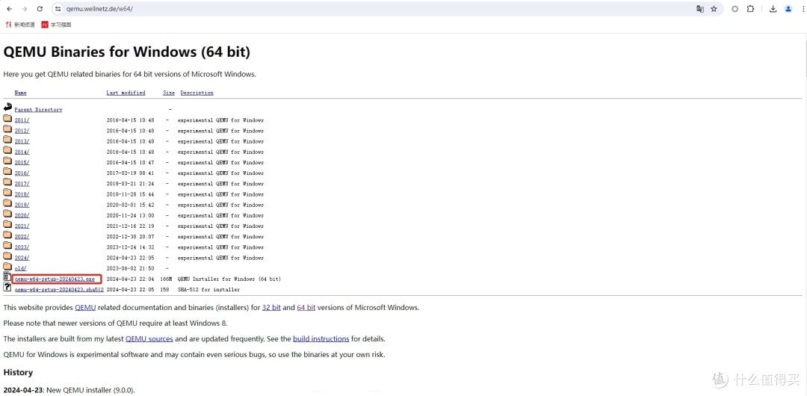
Task: Open the 2020/ folder link
Action: (x=22, y=215)
